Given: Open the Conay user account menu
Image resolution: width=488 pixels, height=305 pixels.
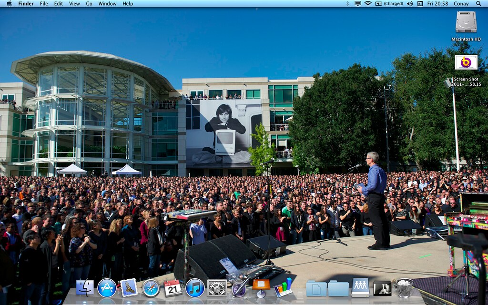Looking at the screenshot, I should (461, 4).
